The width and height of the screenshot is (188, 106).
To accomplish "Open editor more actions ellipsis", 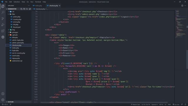I will [x=185, y=6].
